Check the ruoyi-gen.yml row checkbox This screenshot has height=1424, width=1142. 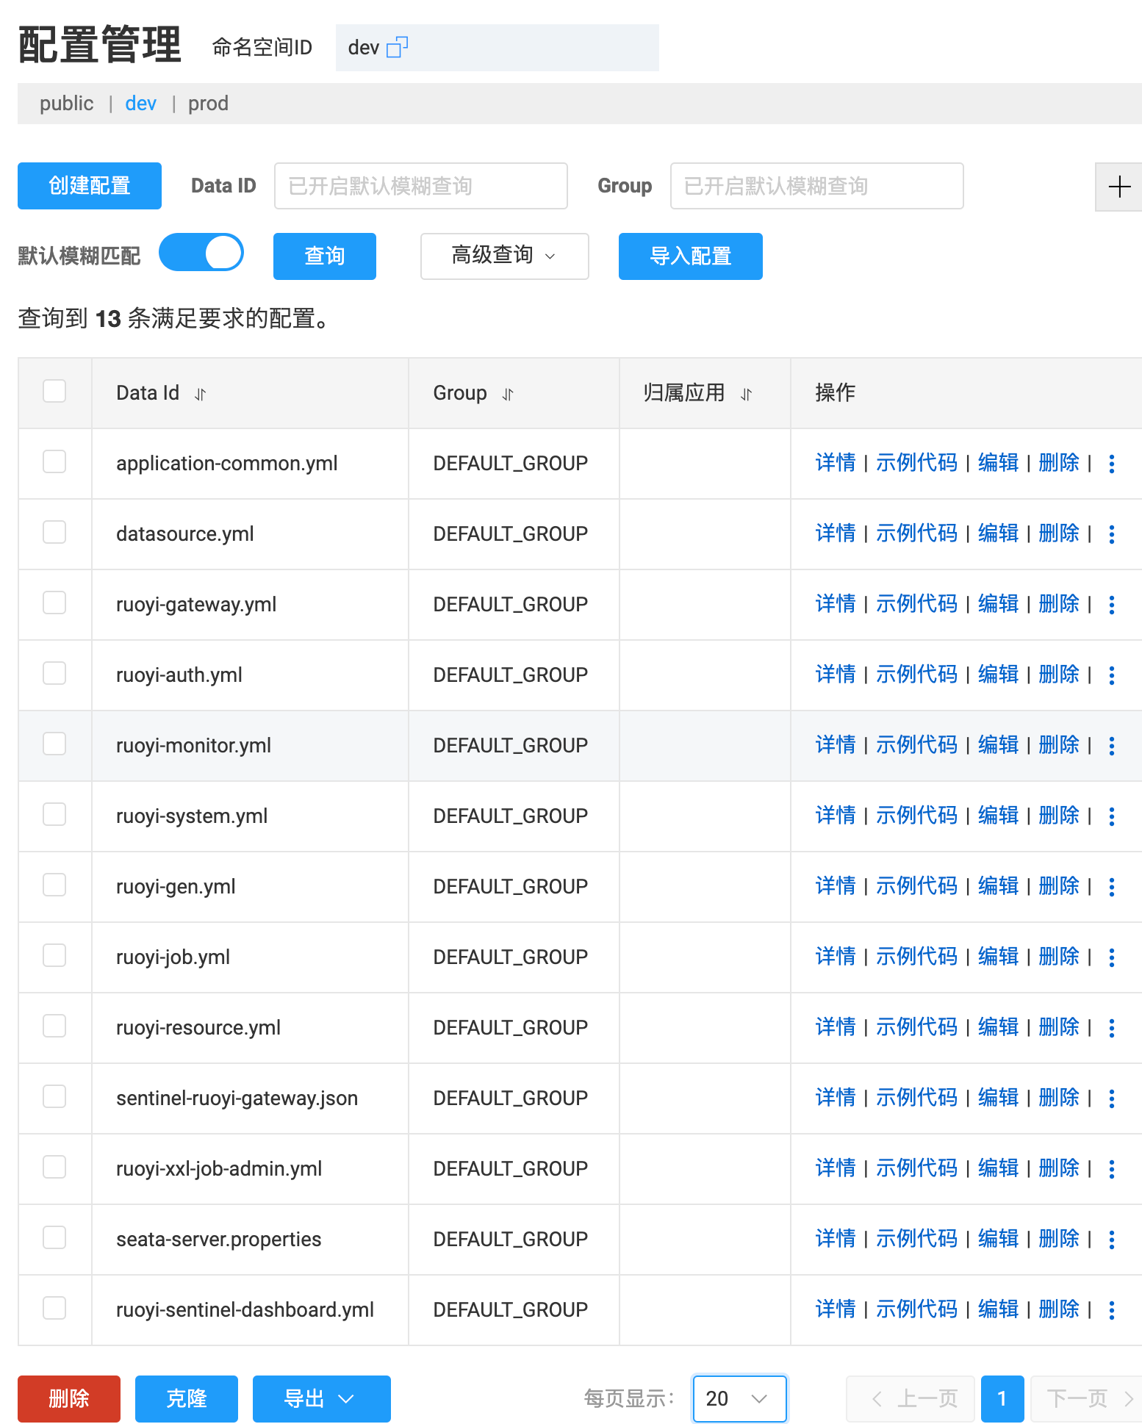point(54,885)
